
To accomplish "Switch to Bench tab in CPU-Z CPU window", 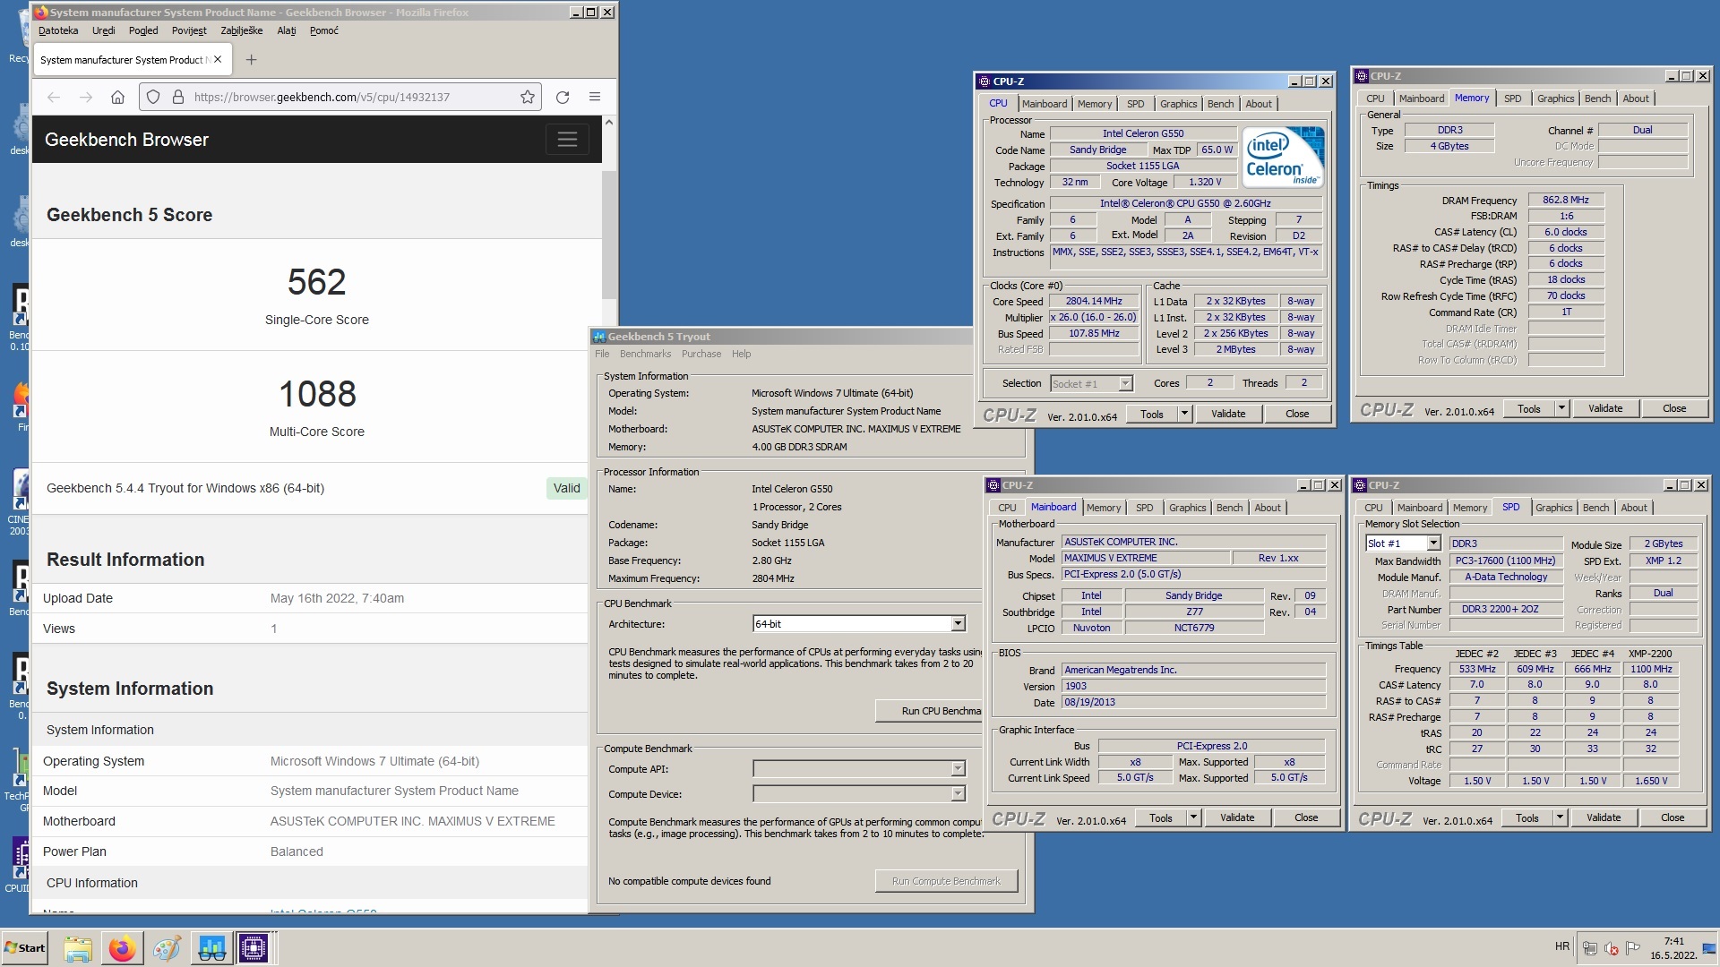I will 1220,104.
